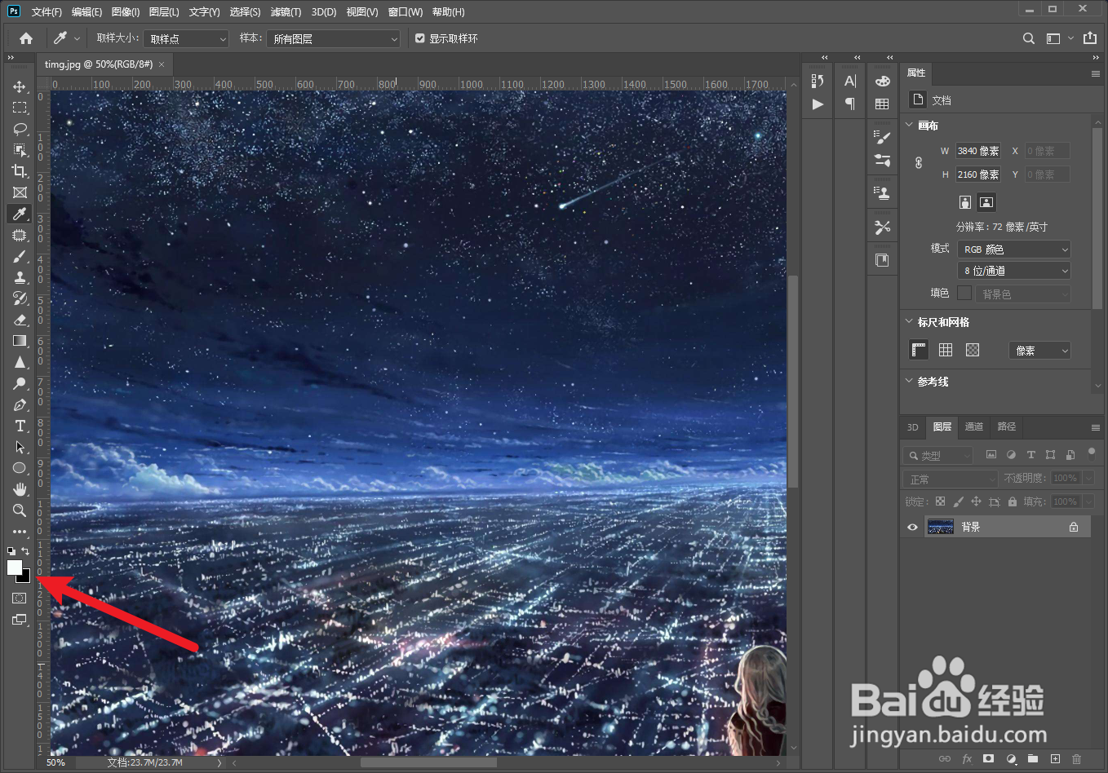Open the Character panel icon

pyautogui.click(x=850, y=81)
